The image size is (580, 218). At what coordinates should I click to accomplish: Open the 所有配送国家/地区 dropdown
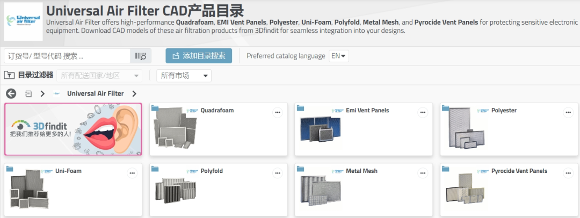coord(99,76)
